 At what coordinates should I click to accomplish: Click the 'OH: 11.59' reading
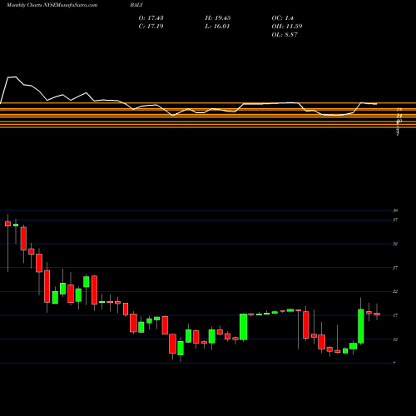(x=287, y=26)
